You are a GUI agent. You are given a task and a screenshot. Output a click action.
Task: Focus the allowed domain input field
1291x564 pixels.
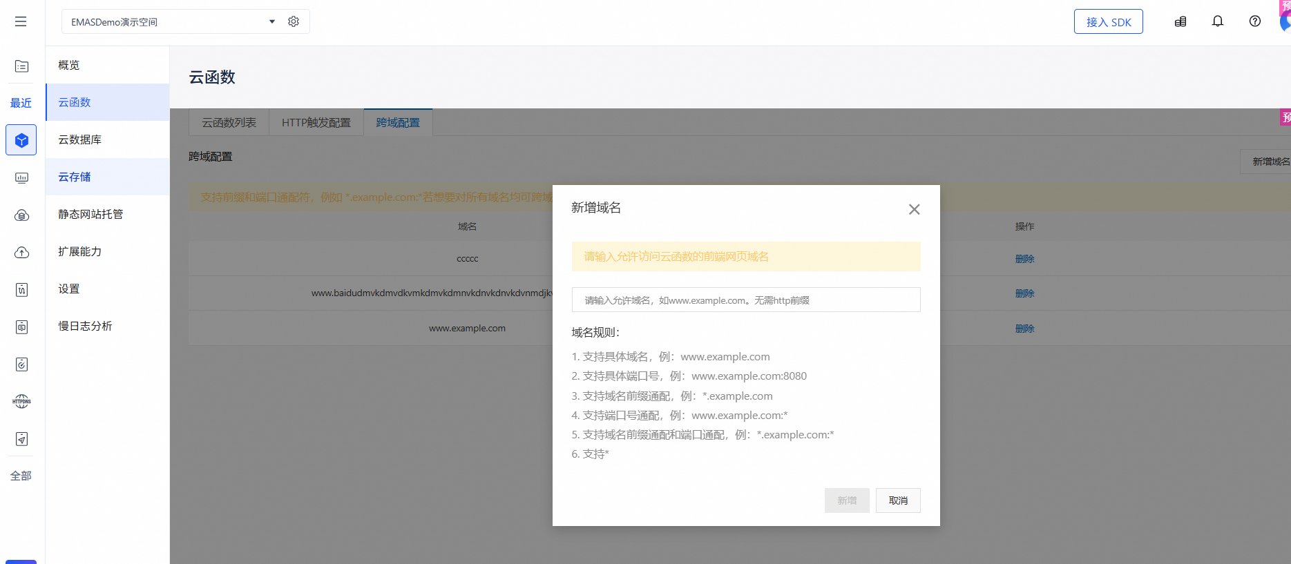point(746,300)
